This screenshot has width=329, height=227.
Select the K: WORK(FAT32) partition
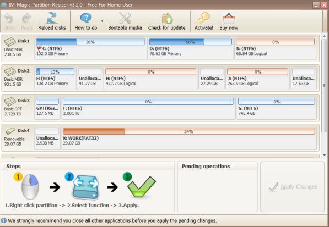[189, 137]
